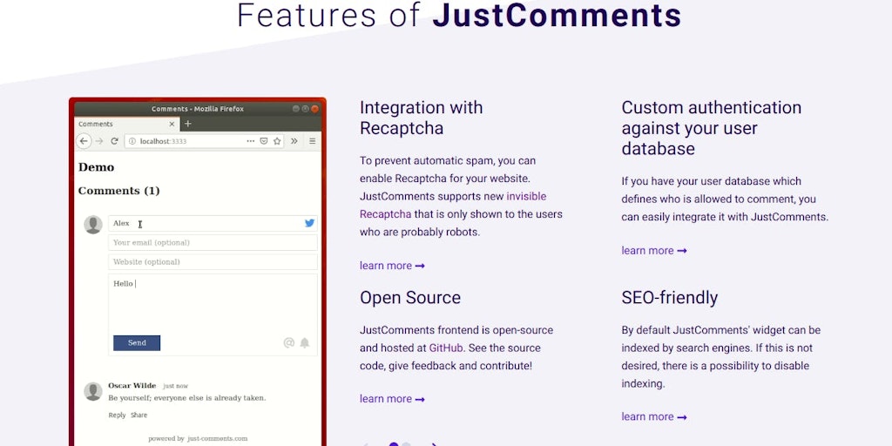Click the Custom authentication against your user database heading

click(x=711, y=128)
